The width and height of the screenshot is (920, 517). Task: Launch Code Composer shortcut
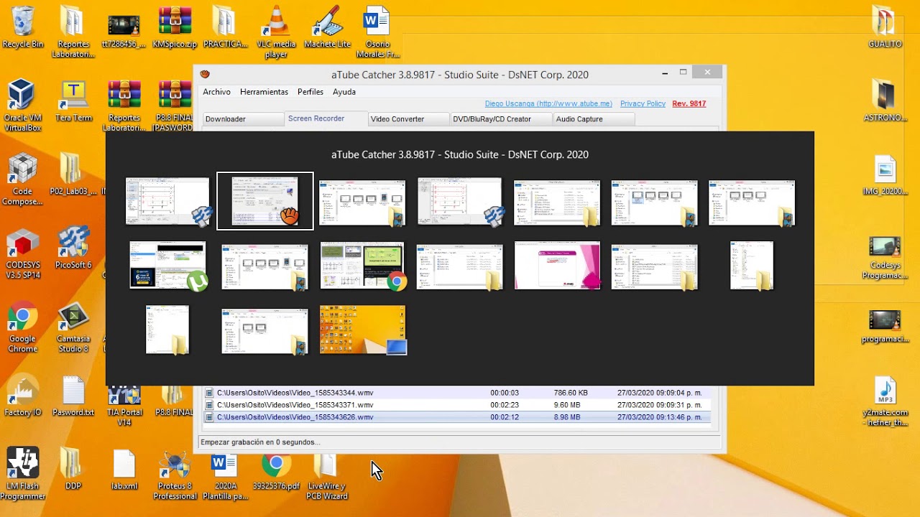tap(22, 180)
